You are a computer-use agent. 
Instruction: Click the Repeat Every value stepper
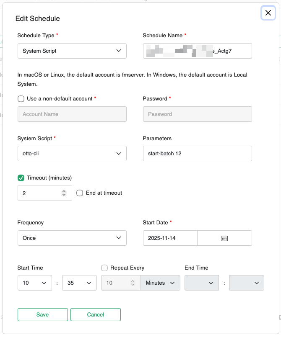coord(133,283)
